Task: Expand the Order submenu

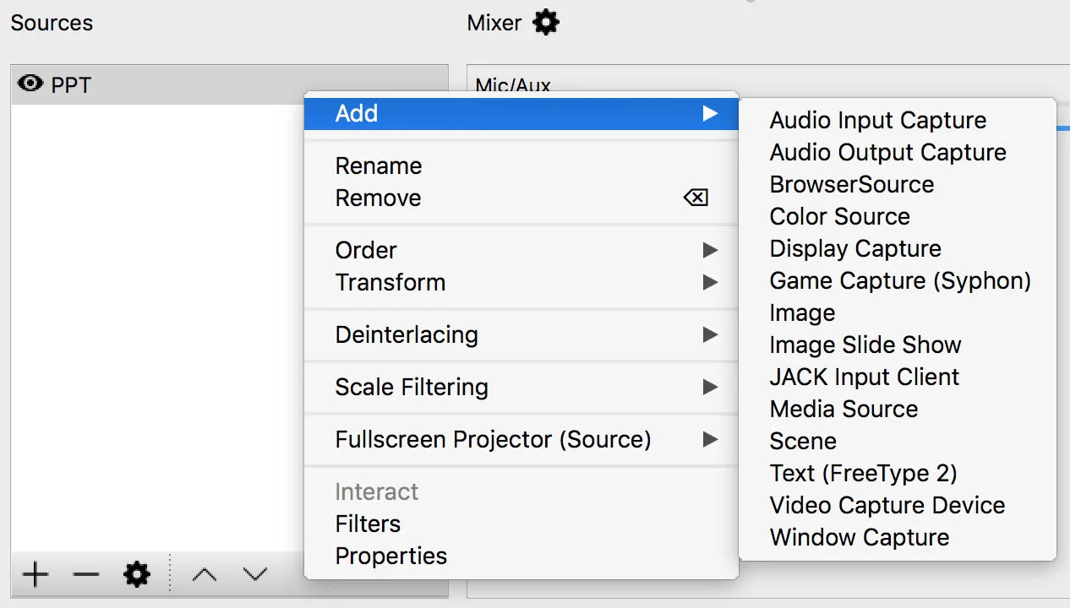Action: 521,250
